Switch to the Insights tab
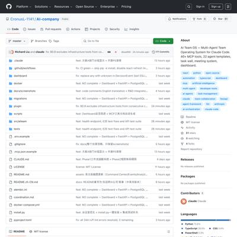This screenshot has height=237, width=237. click(x=132, y=29)
